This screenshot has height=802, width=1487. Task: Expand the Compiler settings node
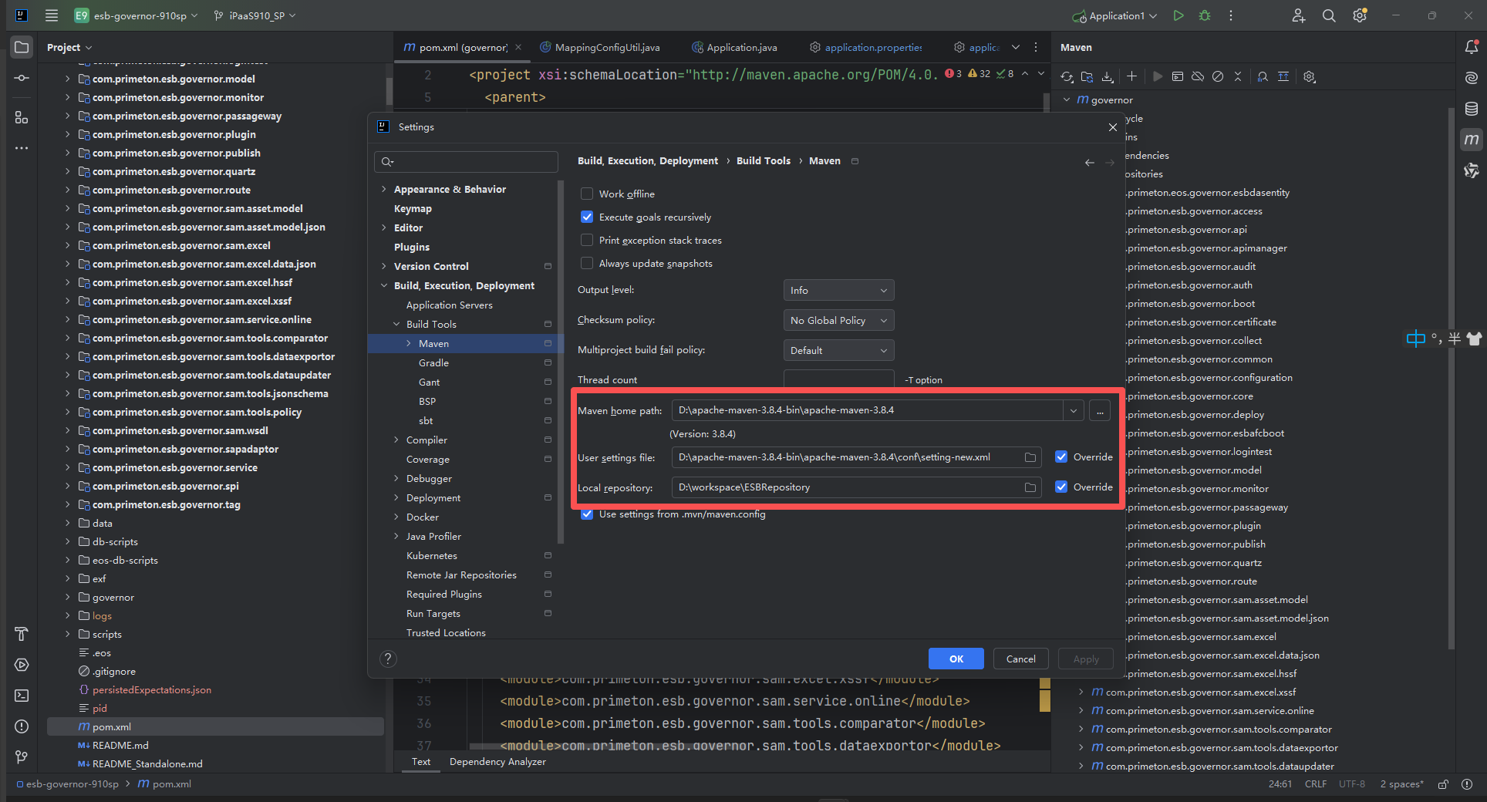click(x=396, y=440)
